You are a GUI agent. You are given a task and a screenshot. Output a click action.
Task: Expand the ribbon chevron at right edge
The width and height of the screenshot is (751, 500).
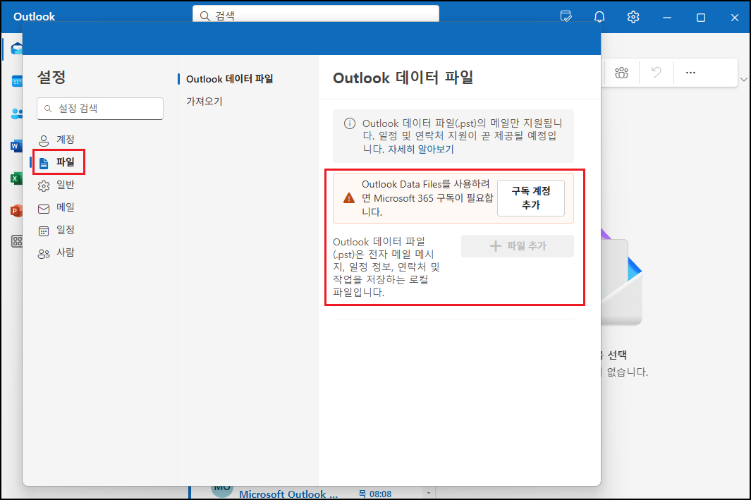(x=743, y=80)
